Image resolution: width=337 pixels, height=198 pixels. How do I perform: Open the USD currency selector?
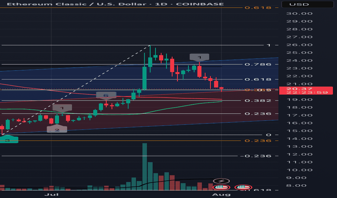tap(307, 4)
